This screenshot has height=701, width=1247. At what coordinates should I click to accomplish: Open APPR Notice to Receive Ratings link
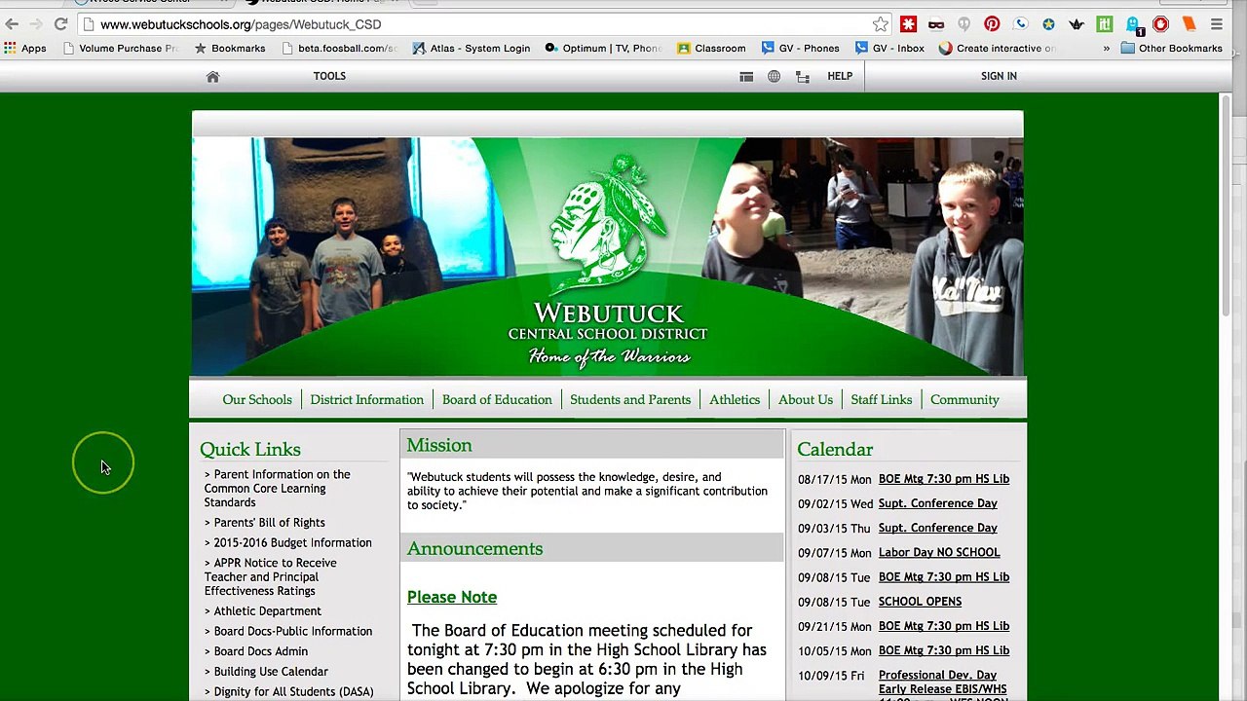tap(270, 576)
